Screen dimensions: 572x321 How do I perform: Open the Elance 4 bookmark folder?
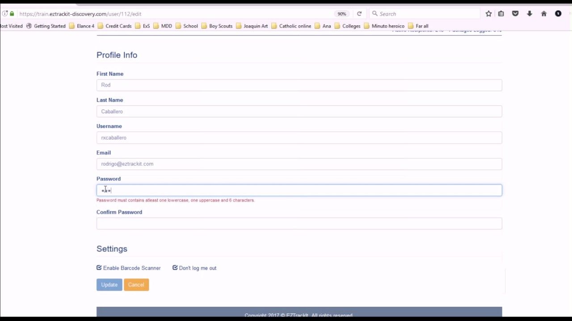point(82,26)
